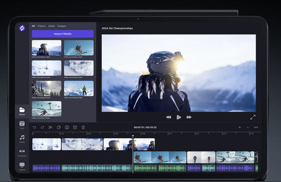Click the Import Media button

[63, 34]
